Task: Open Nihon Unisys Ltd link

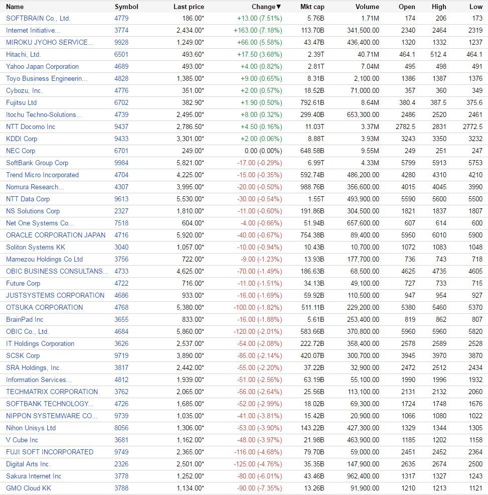Action: 31,428
